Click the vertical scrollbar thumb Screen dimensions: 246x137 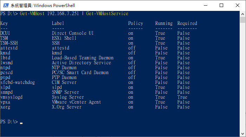tap(243, 20)
